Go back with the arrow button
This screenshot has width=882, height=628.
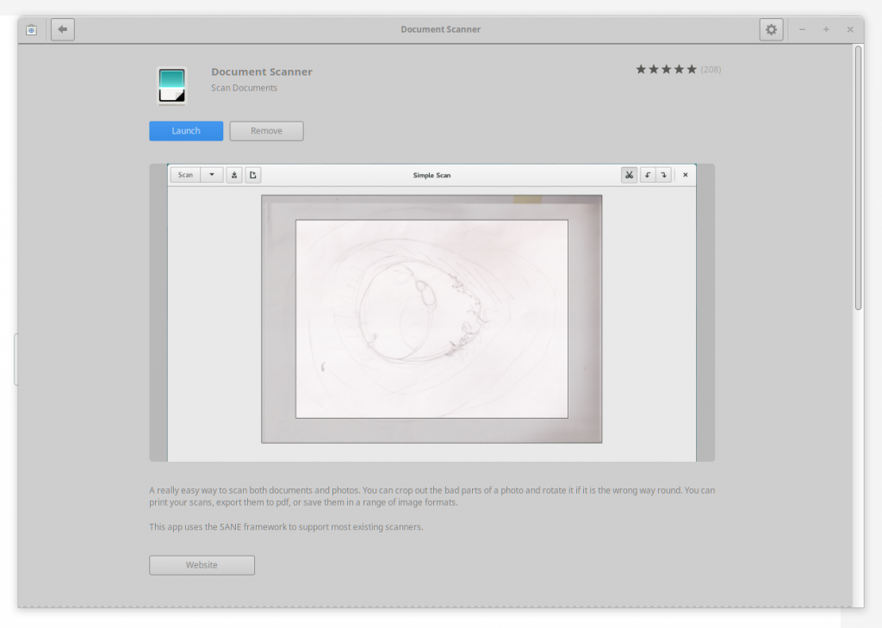[62, 29]
